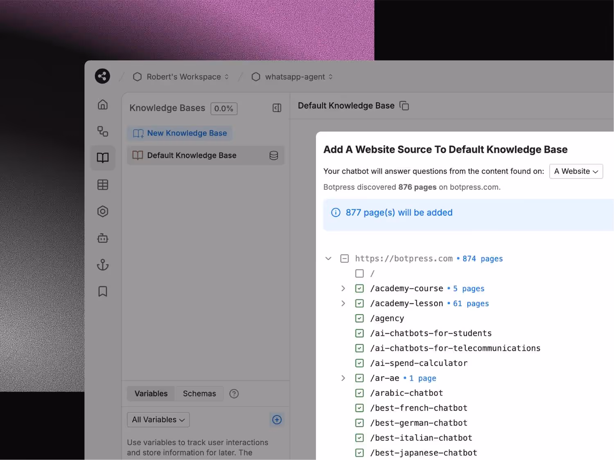
Task: Check the "/" page checkbox
Action: click(359, 274)
